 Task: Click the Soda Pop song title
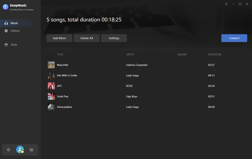(x=62, y=96)
